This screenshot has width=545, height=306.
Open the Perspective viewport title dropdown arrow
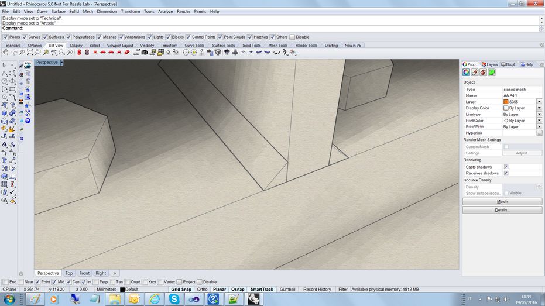point(61,63)
